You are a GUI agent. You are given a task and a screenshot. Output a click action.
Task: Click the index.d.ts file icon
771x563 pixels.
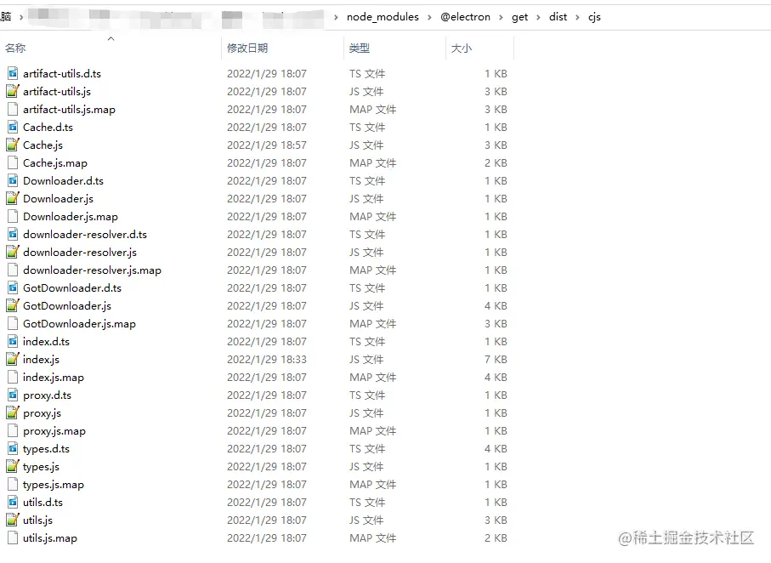[x=13, y=342]
